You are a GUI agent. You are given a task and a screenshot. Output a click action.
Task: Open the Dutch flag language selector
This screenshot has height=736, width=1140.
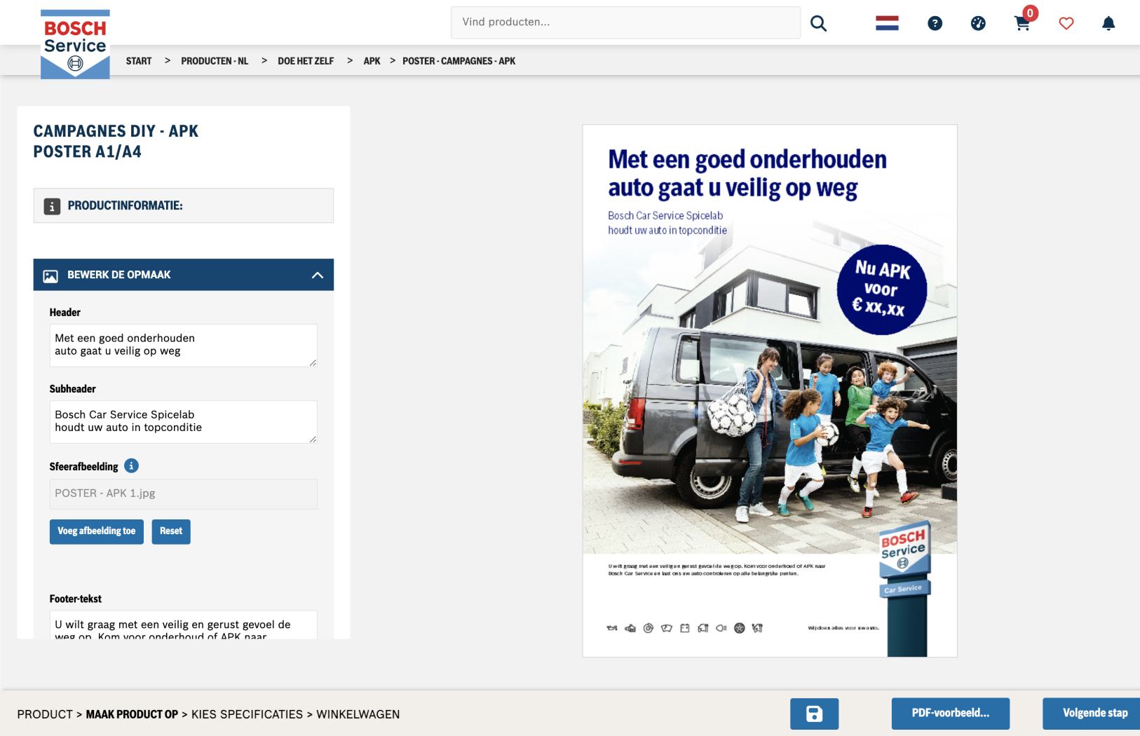[887, 23]
